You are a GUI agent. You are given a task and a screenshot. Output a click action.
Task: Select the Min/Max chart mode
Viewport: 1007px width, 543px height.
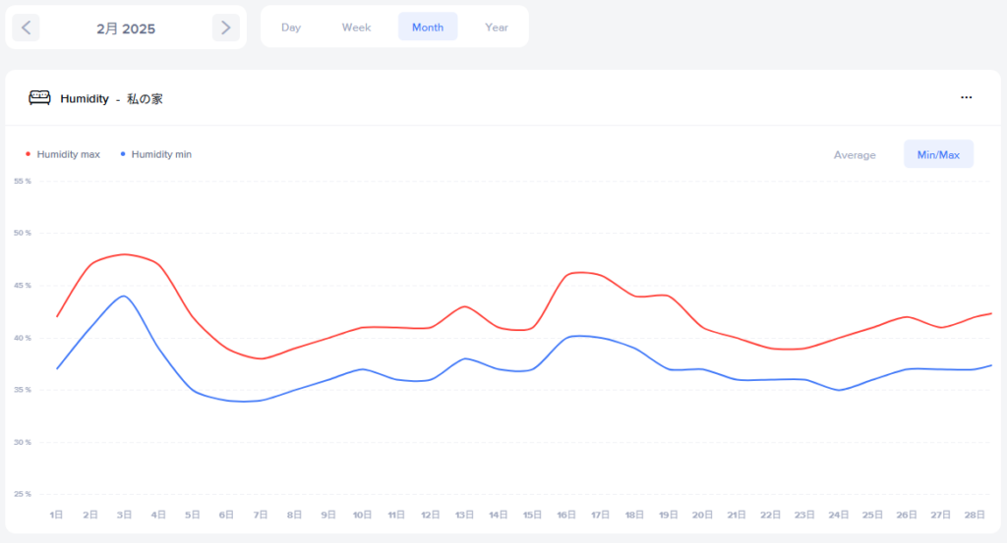938,155
